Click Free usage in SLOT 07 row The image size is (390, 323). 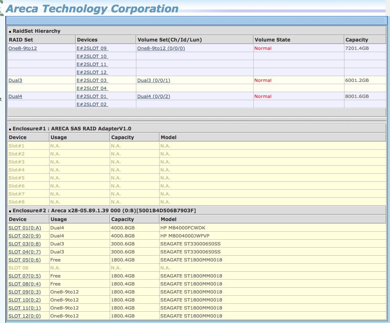(x=55, y=276)
